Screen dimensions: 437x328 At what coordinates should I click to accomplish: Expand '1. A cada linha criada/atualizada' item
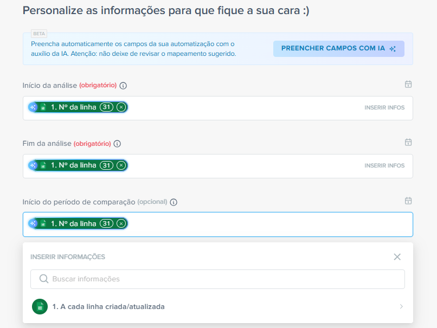pyautogui.click(x=108, y=307)
